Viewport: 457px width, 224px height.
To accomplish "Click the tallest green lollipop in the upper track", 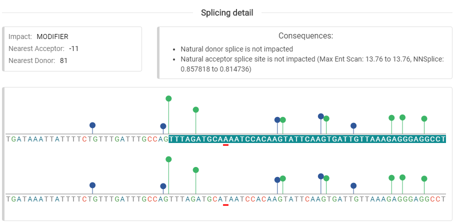I will pos(168,98).
